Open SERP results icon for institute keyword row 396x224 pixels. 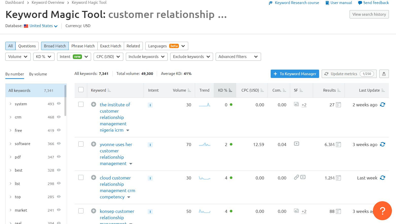(338, 105)
